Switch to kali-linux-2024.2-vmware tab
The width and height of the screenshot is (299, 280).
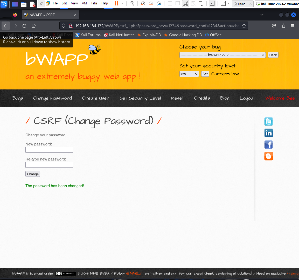coord(277,4)
